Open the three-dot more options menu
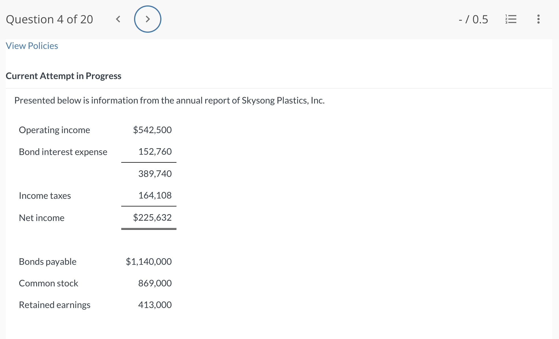This screenshot has width=559, height=339. pos(538,19)
